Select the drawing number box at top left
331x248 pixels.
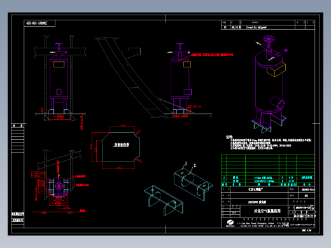pos(39,23)
